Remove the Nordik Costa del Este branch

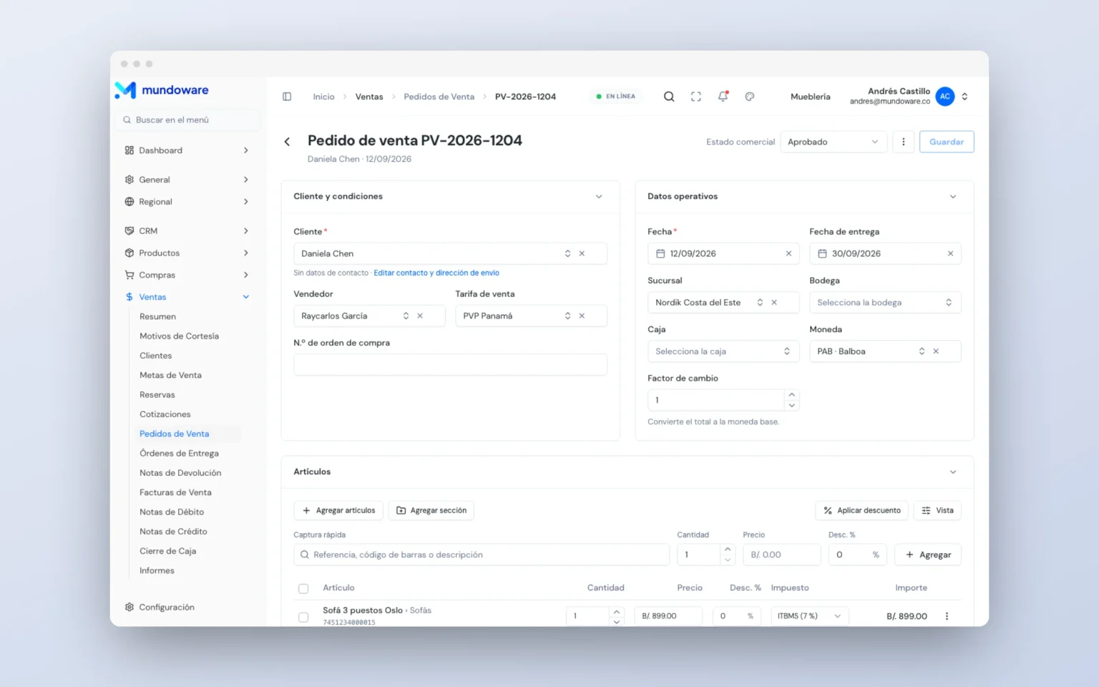pos(774,303)
